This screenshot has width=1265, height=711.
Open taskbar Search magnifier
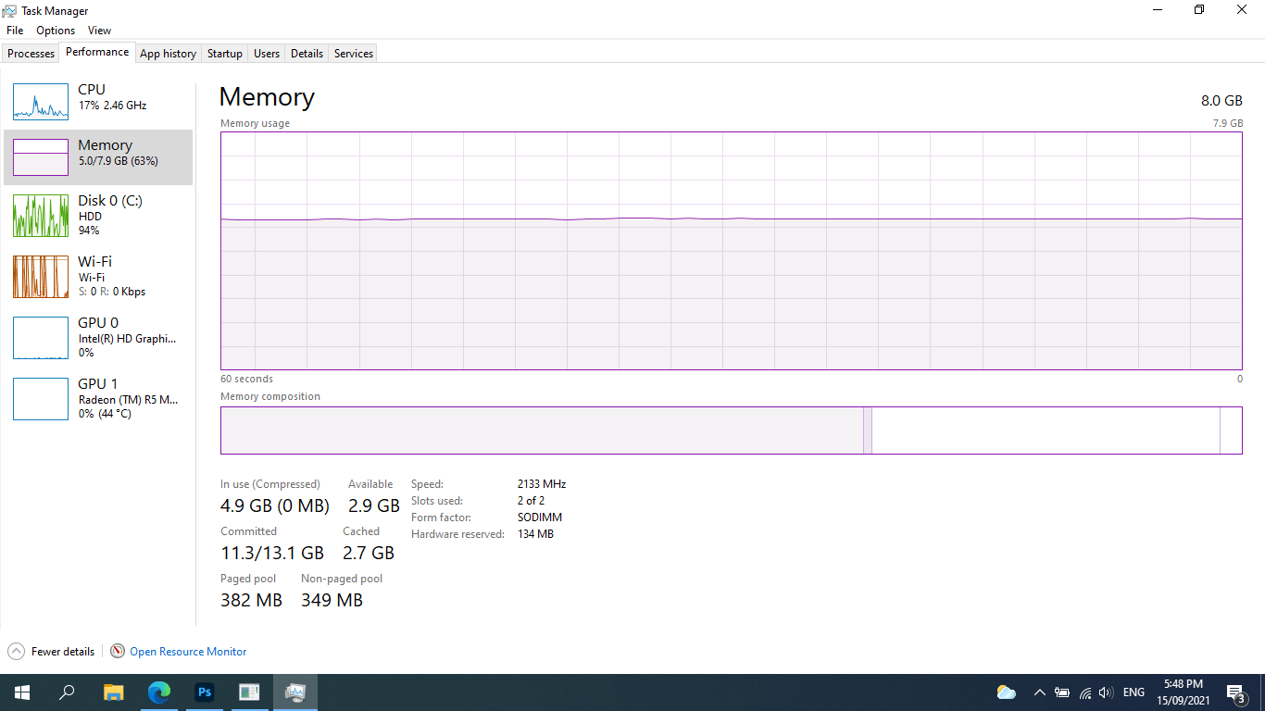pos(67,692)
